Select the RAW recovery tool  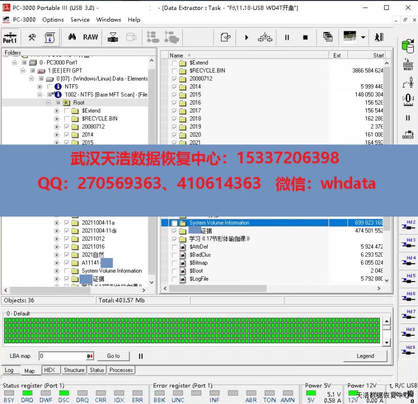click(90, 37)
